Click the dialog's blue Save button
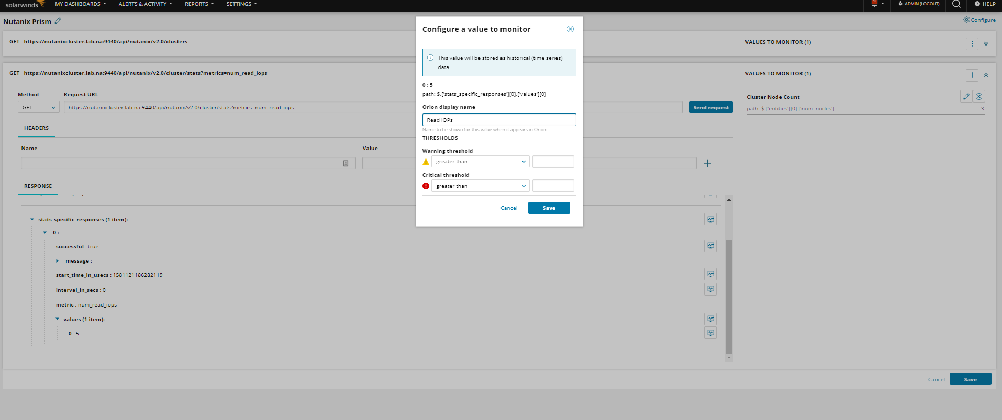 [549, 208]
